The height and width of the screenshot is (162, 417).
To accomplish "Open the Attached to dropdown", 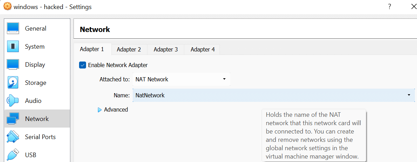I will tap(181, 79).
